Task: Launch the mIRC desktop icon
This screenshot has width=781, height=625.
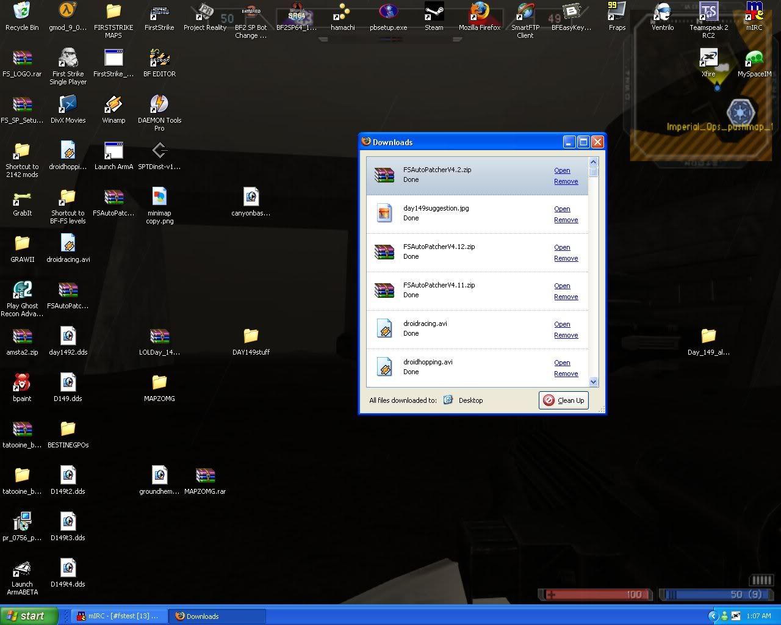Action: [x=754, y=16]
